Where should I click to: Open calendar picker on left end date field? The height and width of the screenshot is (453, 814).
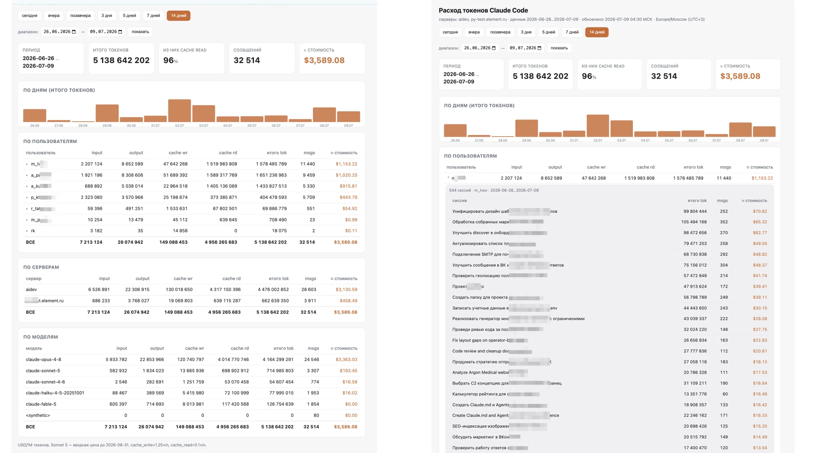pyautogui.click(x=120, y=32)
